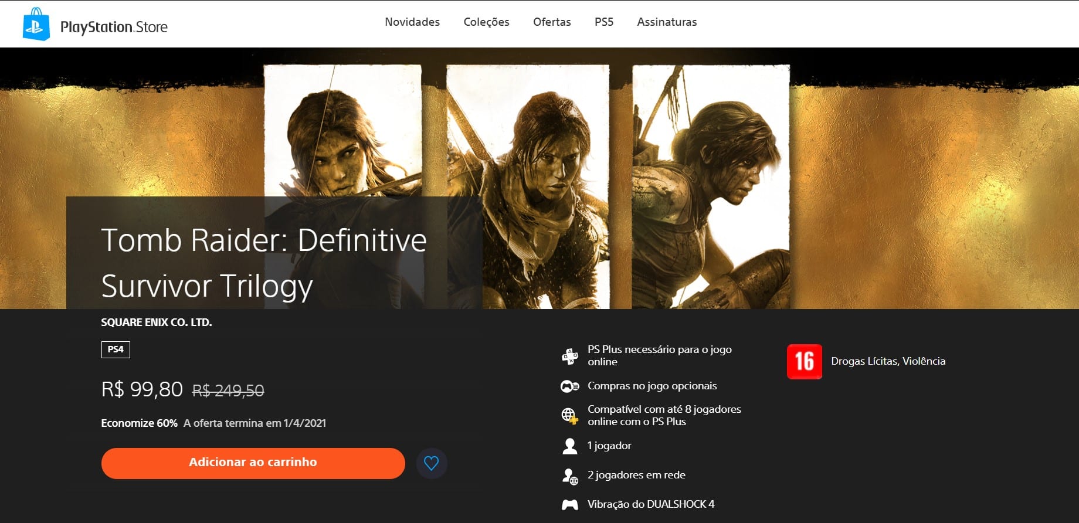1079x523 pixels.
Task: Click the PlayStation Store wordmark
Action: (x=114, y=27)
